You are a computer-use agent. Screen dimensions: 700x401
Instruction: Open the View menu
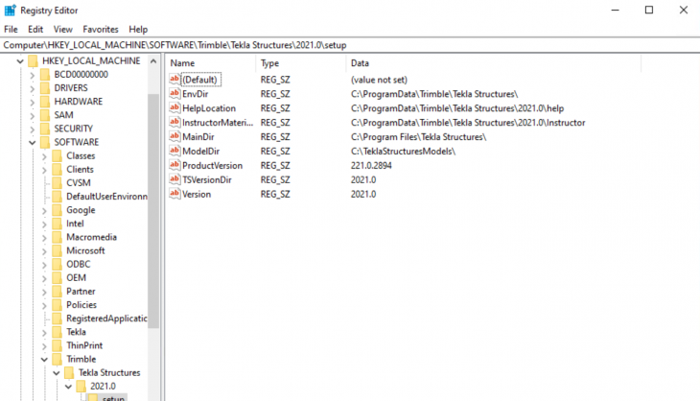pos(63,29)
